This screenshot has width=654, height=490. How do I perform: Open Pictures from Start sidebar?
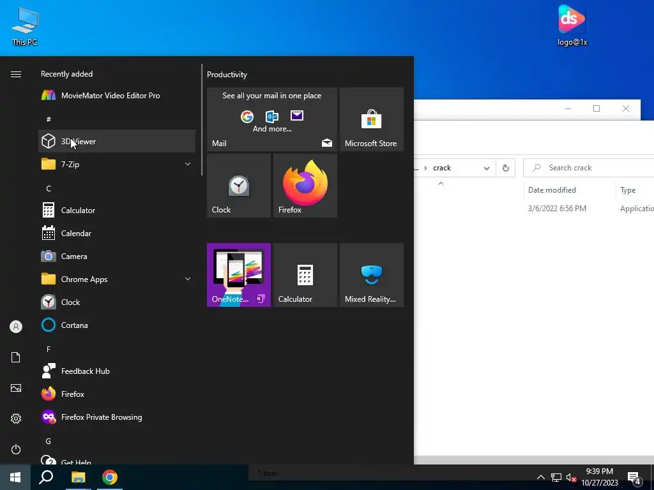tap(16, 388)
